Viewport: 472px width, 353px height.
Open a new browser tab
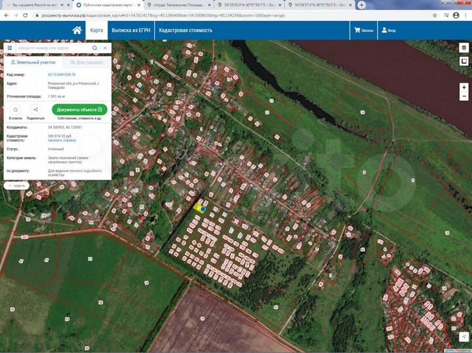[x=361, y=5]
